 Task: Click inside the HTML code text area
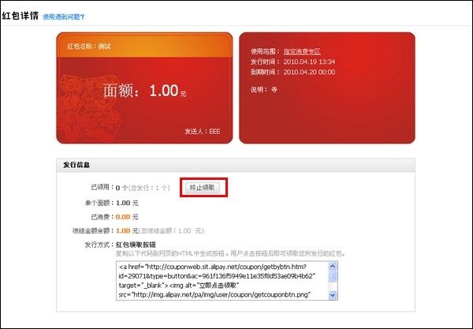click(x=222, y=281)
